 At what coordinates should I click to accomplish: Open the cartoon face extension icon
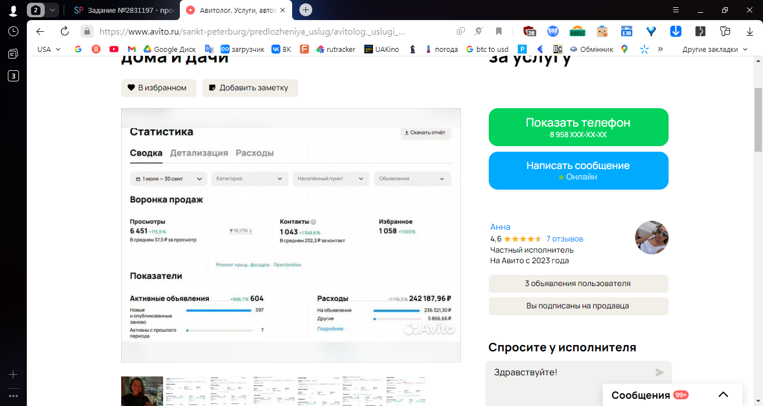pos(602,31)
